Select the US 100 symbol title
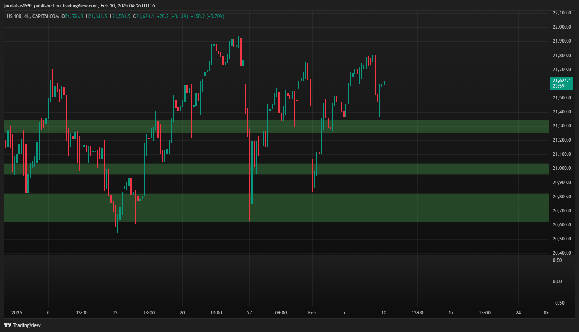Screen dimensions: 579x332 point(14,16)
